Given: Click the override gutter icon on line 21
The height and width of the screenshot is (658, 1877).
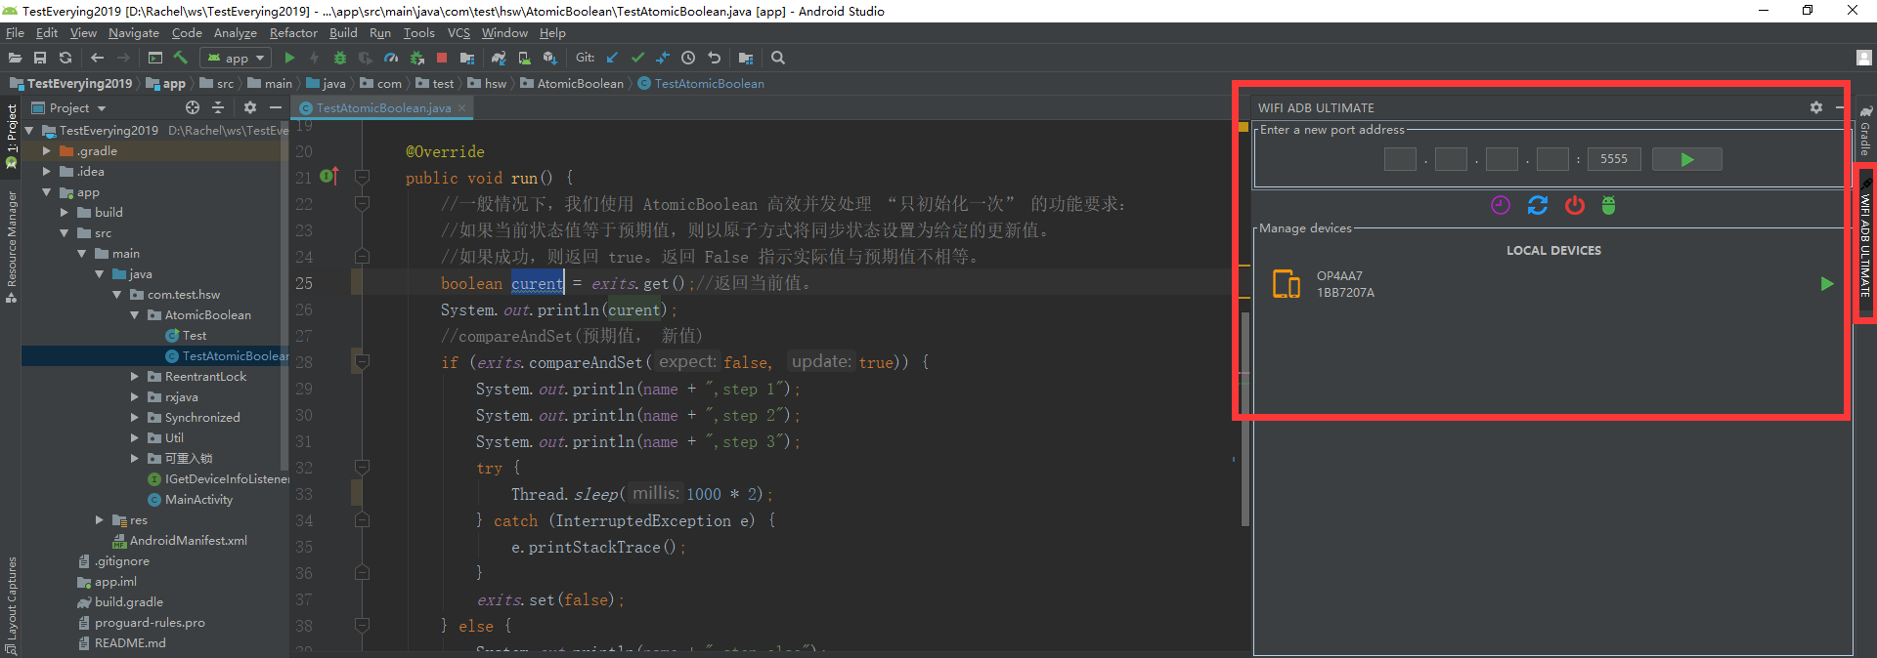Looking at the screenshot, I should click(329, 177).
